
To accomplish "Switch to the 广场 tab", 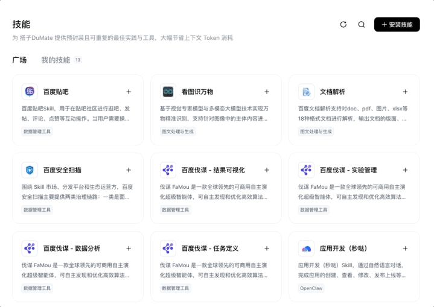I will [19, 60].
